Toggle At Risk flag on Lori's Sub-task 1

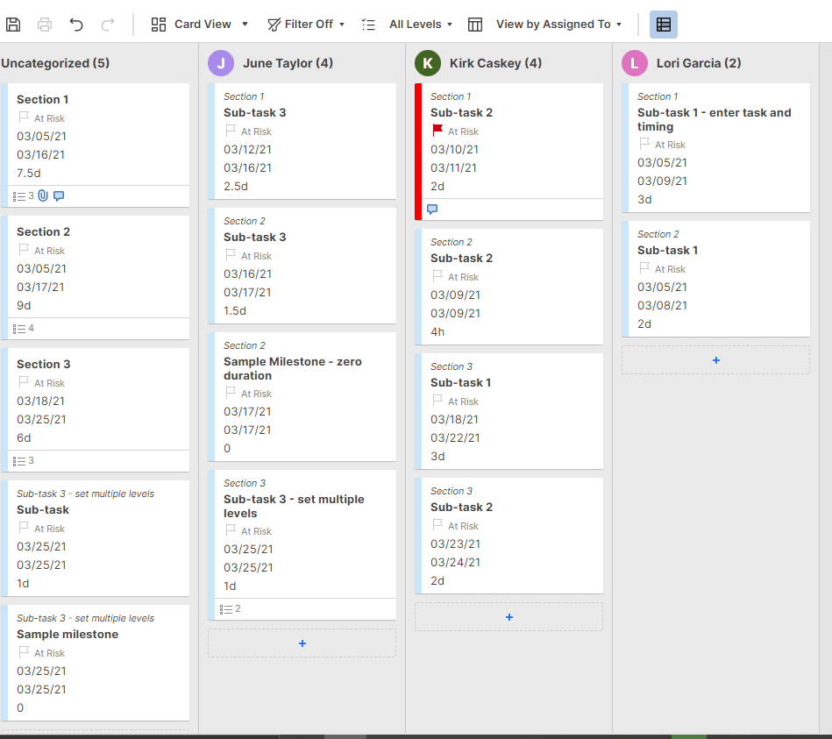[643, 268]
